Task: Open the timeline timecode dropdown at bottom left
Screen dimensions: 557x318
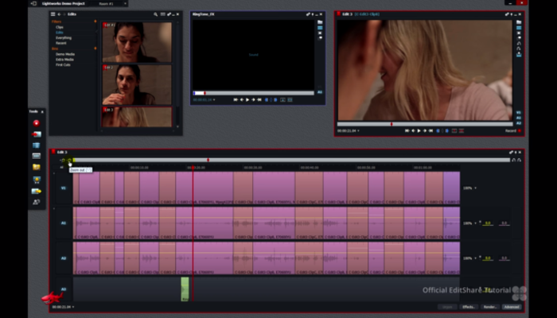Action: tap(63, 307)
